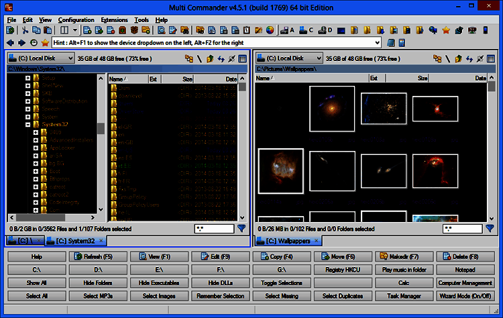
Task: Open the Extensions menu
Action: point(114,20)
